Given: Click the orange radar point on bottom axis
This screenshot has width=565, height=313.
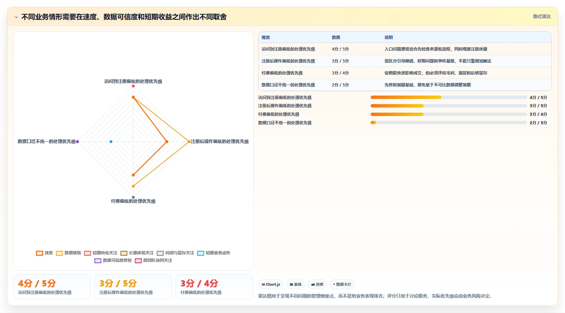Looking at the screenshot, I should click(133, 175).
